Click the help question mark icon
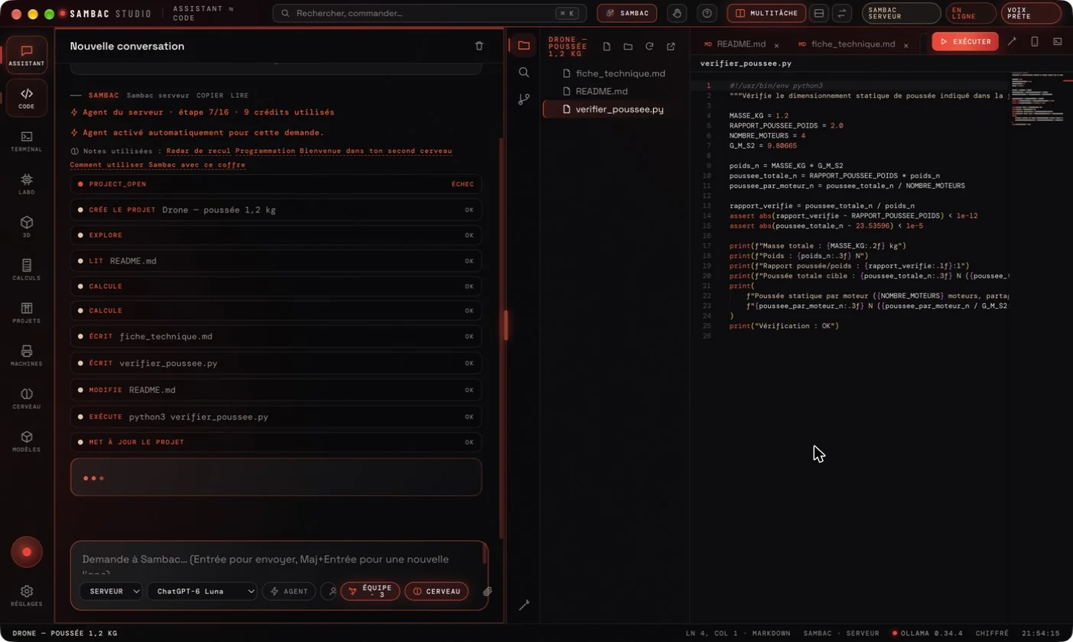The image size is (1073, 642). tap(707, 13)
